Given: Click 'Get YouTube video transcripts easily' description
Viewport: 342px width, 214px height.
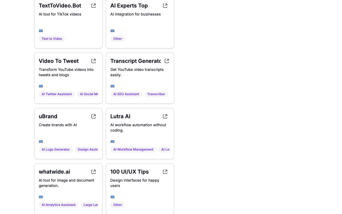Looking at the screenshot, I should tap(137, 72).
